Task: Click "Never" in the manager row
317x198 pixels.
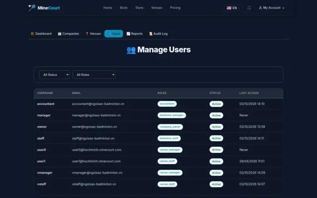Action: tap(244, 115)
